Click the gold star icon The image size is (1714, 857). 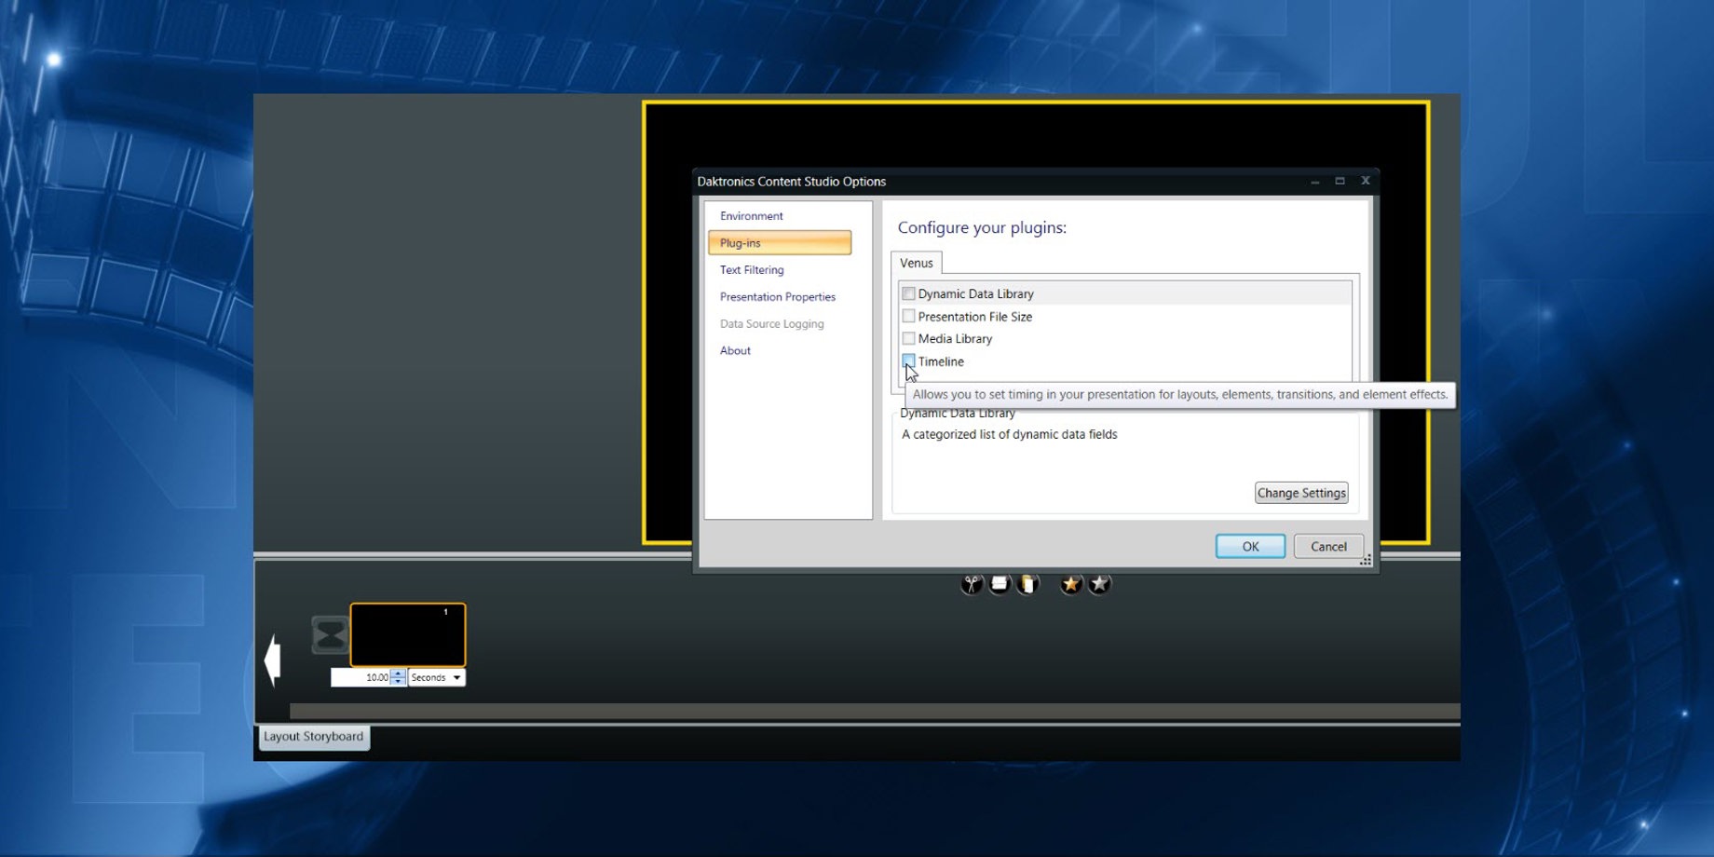click(x=1071, y=584)
